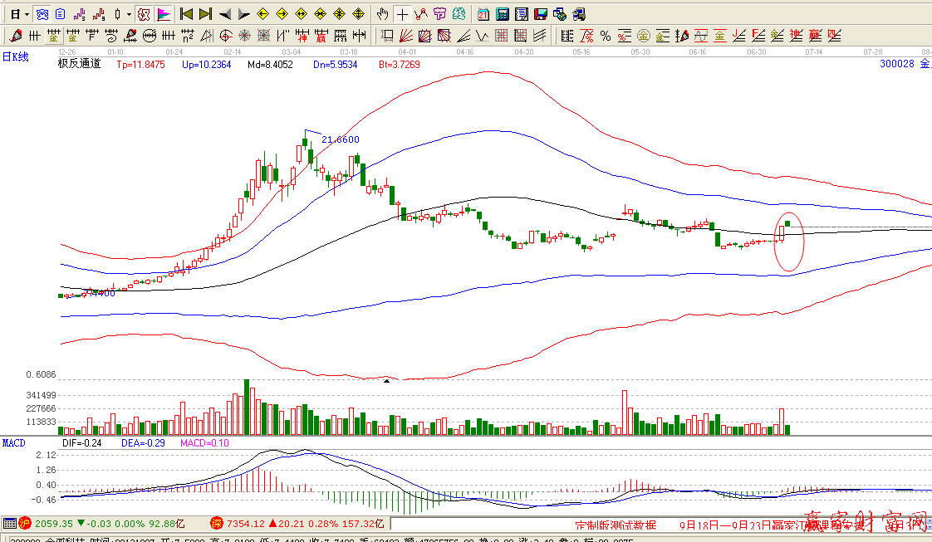
Task: Toggle the pressed green 金 line tool
Action: [x=54, y=36]
